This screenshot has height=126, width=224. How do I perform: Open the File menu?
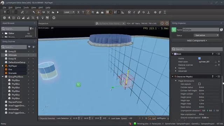pos(5,8)
